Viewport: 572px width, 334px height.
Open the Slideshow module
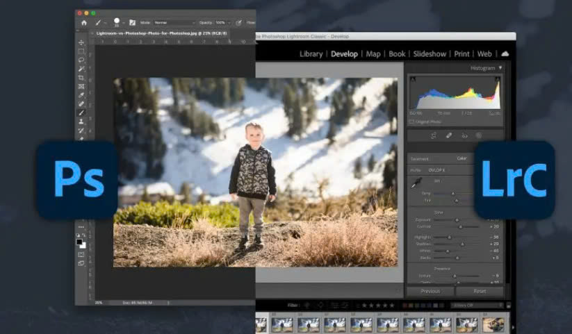430,54
